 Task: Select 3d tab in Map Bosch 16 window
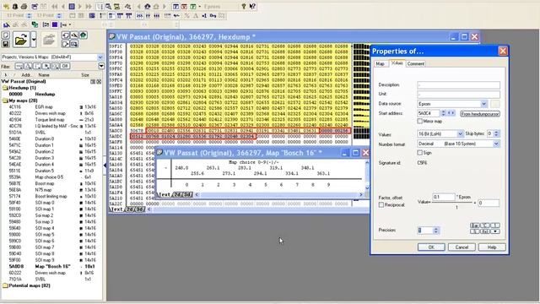[187, 195]
